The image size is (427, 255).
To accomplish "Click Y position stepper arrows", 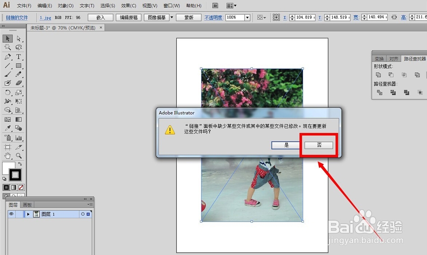I will pos(328,18).
